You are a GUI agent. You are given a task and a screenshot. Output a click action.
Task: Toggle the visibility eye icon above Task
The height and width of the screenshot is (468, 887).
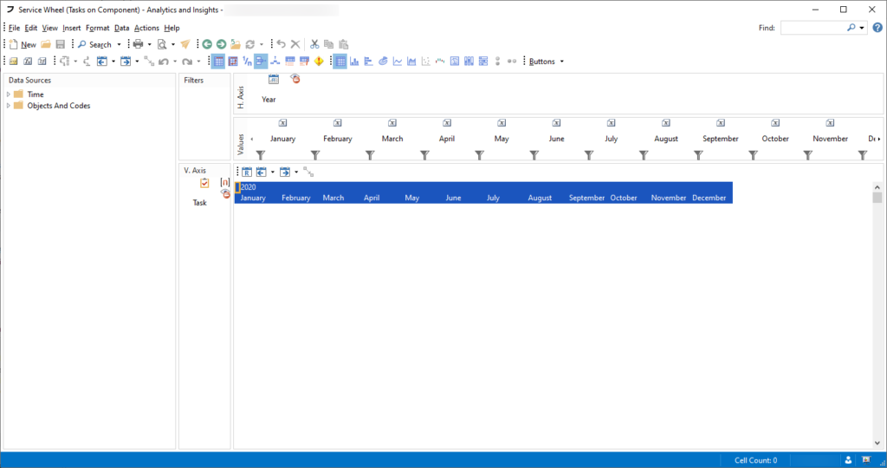click(x=225, y=193)
